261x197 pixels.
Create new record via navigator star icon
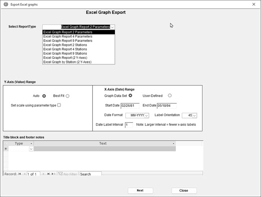[54, 174]
